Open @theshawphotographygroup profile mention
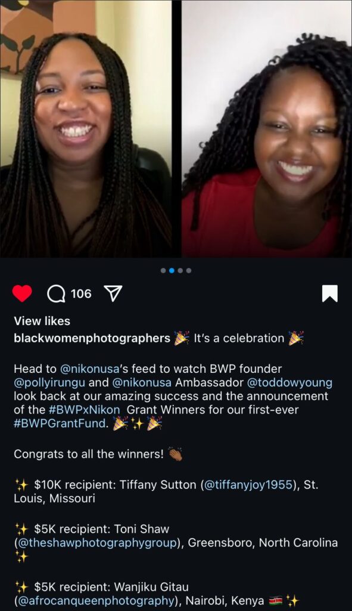This screenshot has height=611, width=352. (97, 543)
